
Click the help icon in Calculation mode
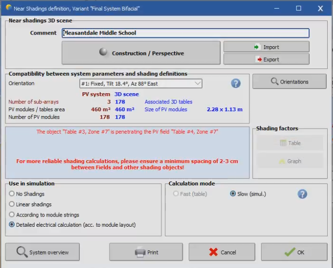[302, 194]
